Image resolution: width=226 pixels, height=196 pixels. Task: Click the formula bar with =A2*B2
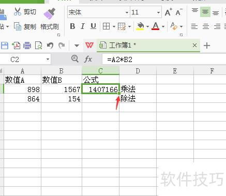(x=164, y=59)
